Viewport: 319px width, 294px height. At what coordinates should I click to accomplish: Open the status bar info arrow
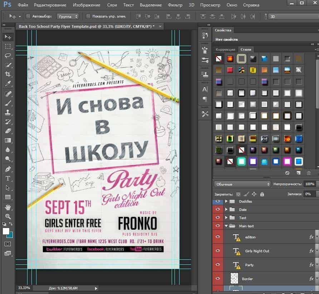tap(96, 288)
